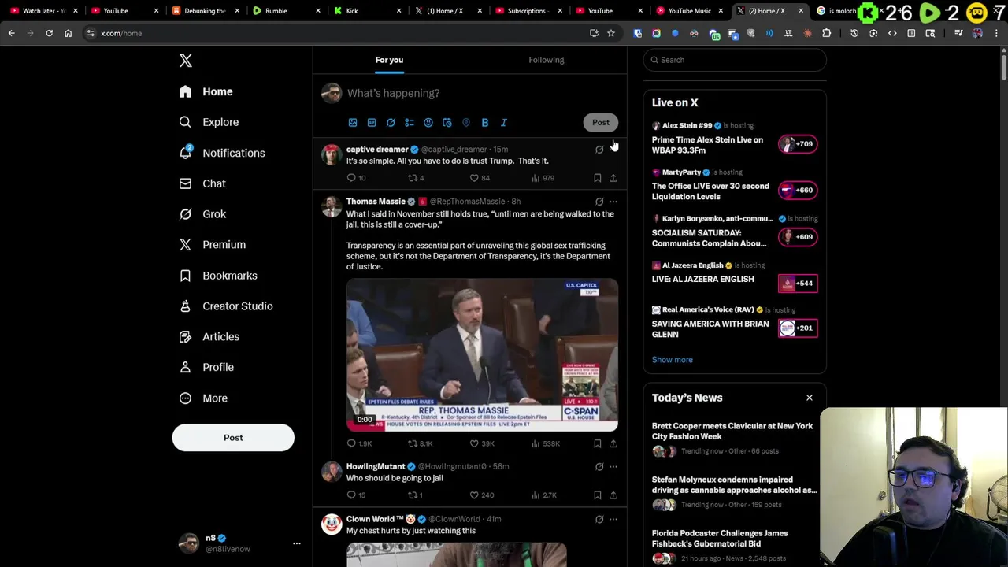Switch to the Following tab
Screen dimensions: 1008x567
point(547,60)
